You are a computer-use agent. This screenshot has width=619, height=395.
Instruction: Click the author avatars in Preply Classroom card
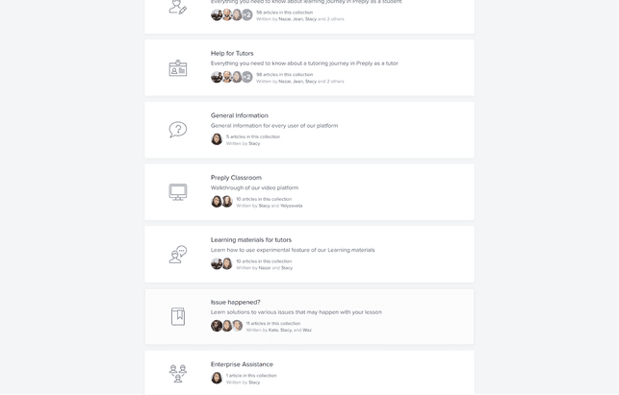221,202
